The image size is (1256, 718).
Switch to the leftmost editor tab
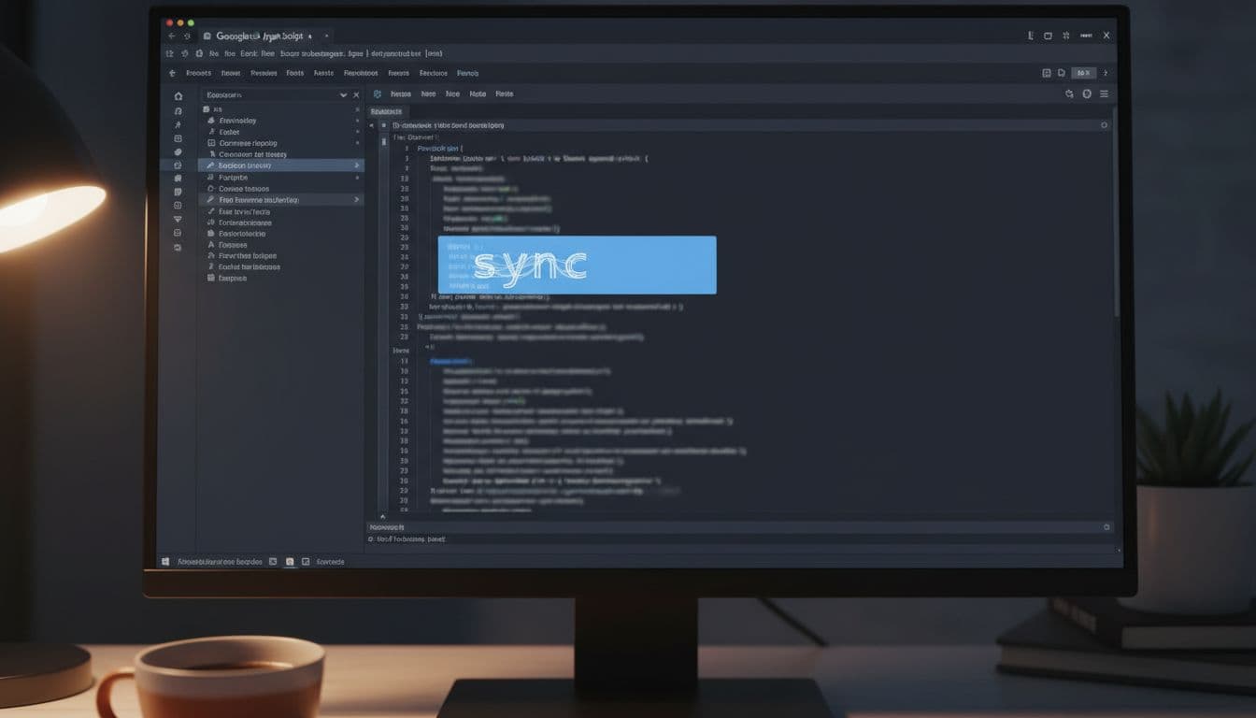[387, 111]
